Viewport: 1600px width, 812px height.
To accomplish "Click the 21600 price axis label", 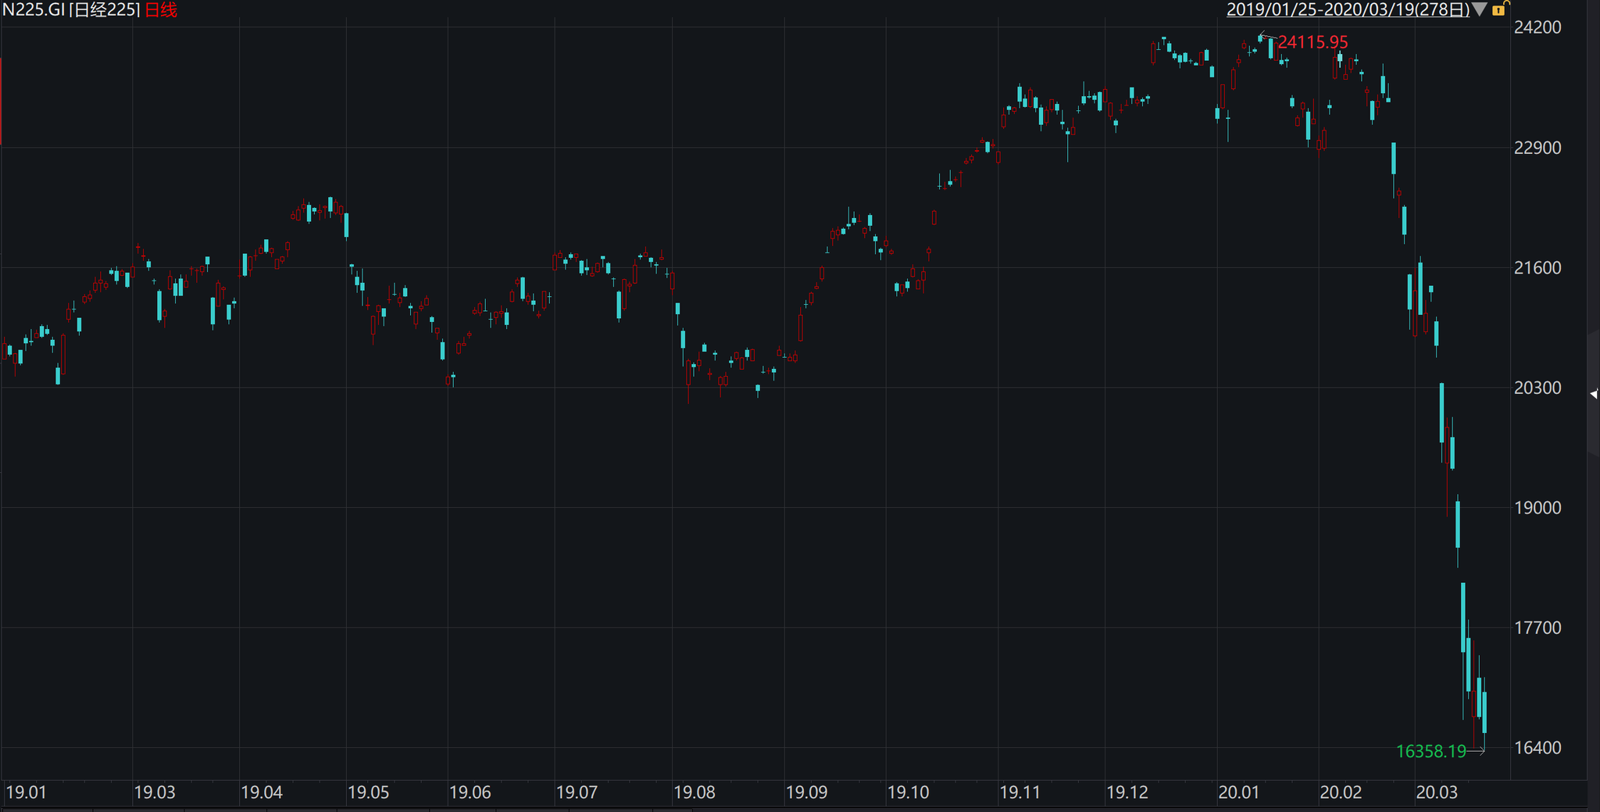I will (x=1537, y=267).
